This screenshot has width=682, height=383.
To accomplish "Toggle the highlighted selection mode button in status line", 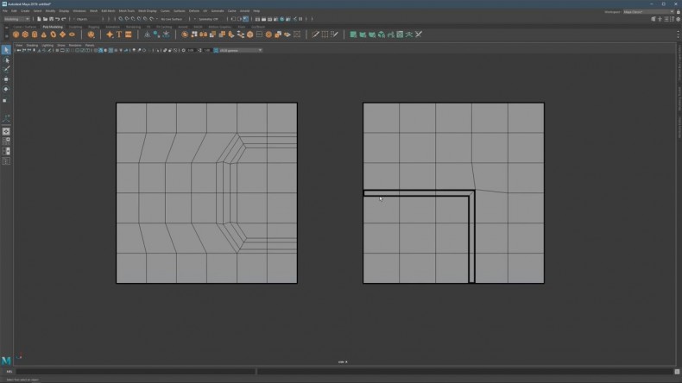I will [x=246, y=19].
